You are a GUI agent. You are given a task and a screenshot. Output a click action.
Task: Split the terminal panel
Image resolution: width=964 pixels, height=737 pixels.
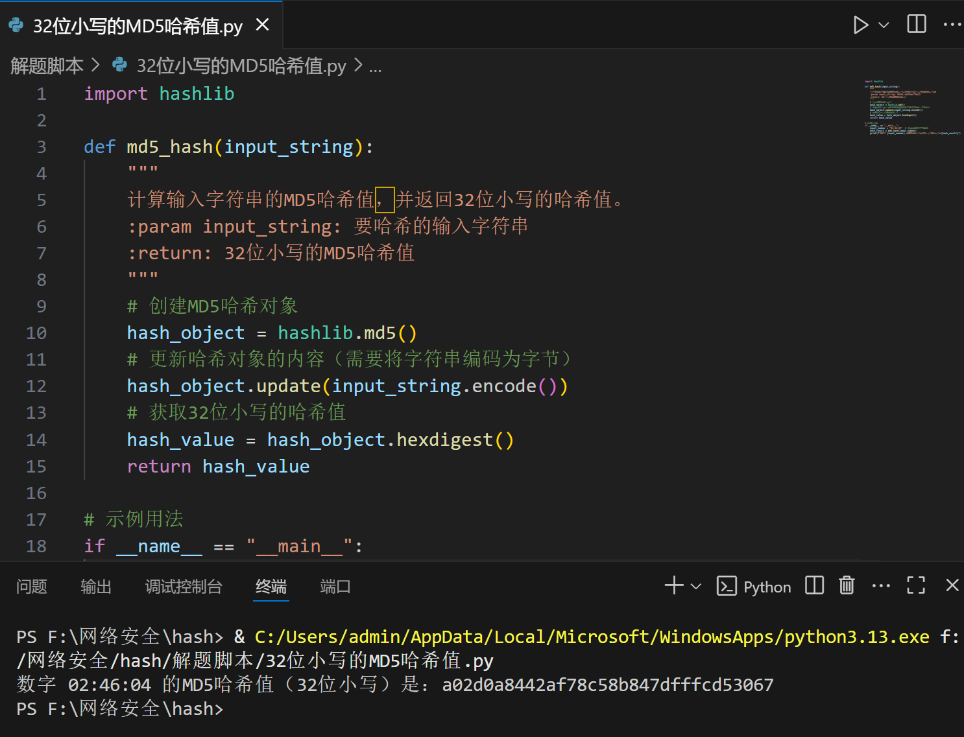coord(814,586)
